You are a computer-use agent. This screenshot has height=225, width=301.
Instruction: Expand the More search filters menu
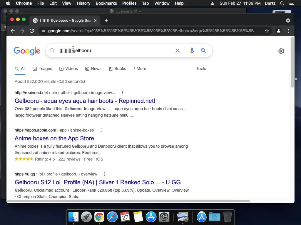[140, 69]
